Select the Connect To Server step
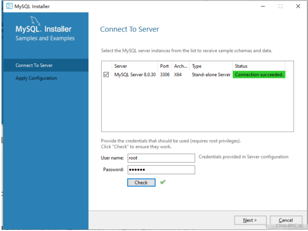This screenshot has width=308, height=231. click(x=46, y=65)
